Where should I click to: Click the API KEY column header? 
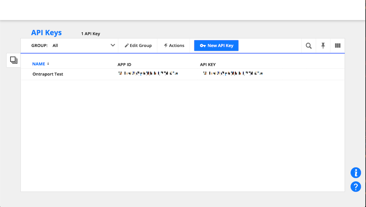208,65
